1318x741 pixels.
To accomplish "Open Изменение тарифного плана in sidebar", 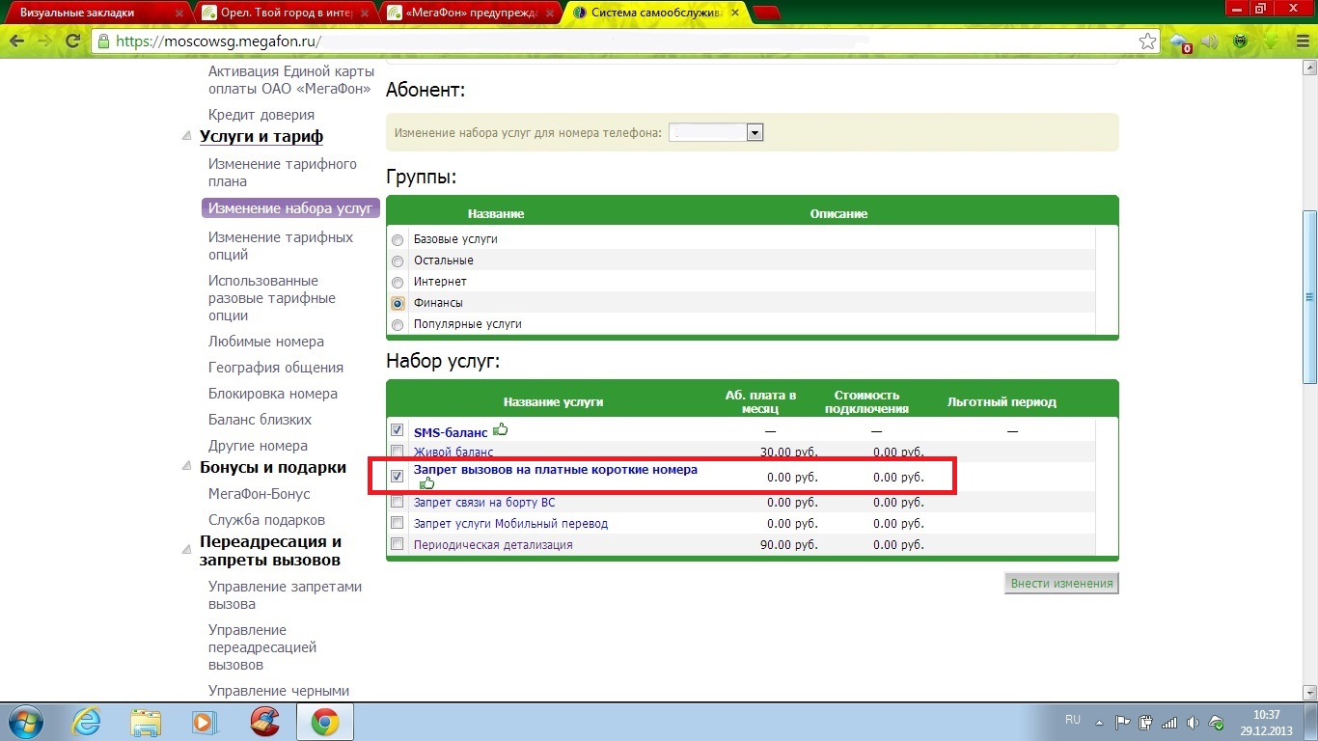I will [283, 173].
